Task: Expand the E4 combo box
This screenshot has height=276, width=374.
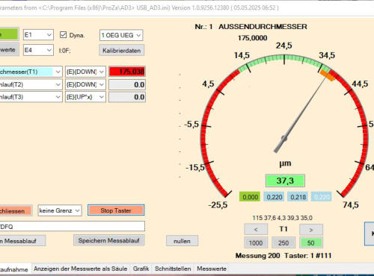Action: pyautogui.click(x=38, y=50)
